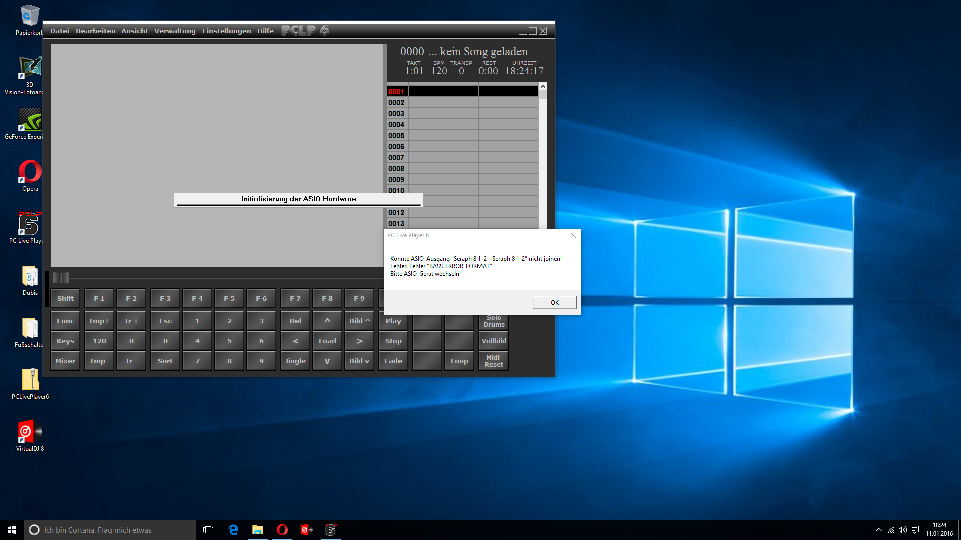This screenshot has height=540, width=961.
Task: Click the playback position slider
Action: 61,278
